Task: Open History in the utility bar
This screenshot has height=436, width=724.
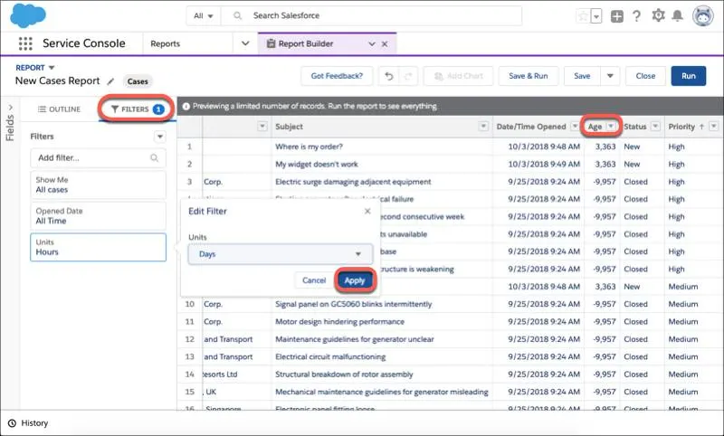Action: [x=29, y=423]
